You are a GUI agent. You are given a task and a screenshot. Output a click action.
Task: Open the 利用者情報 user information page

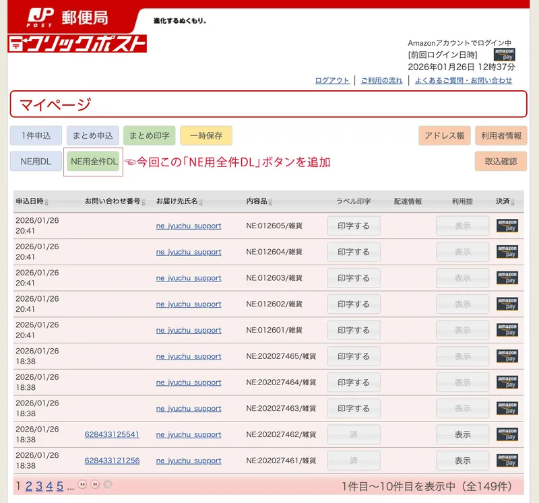click(x=501, y=136)
